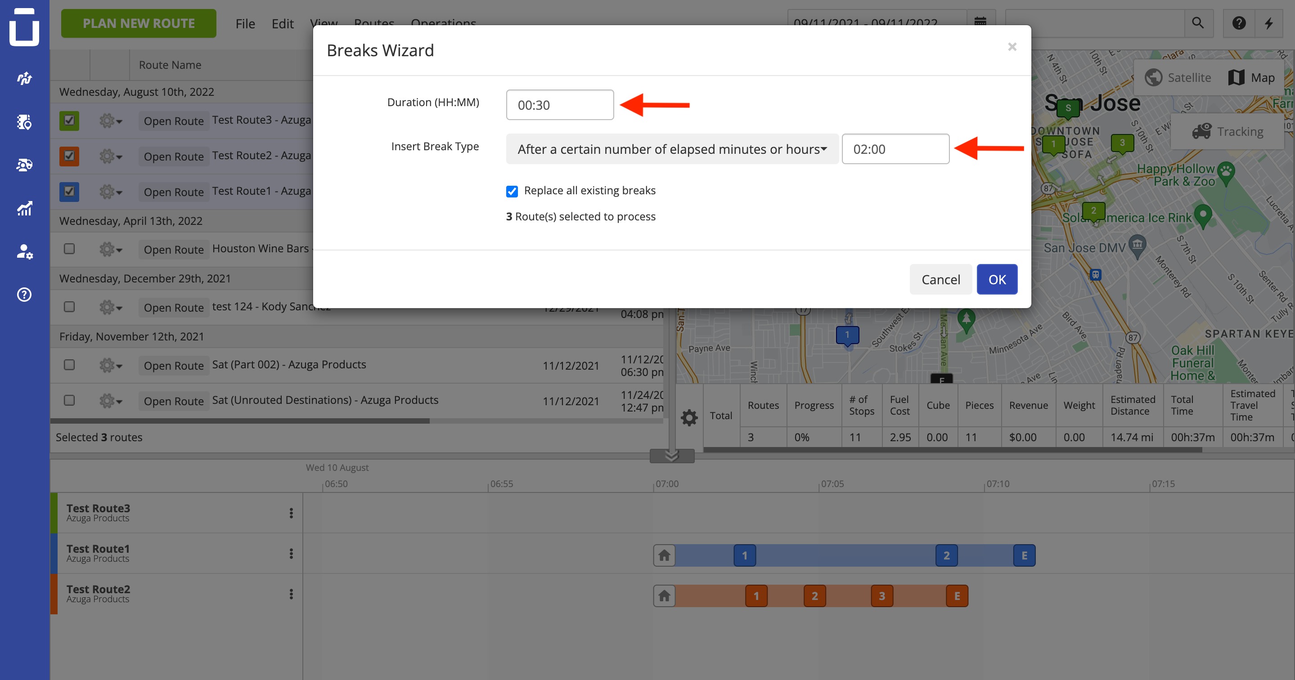The width and height of the screenshot is (1295, 680).
Task: Open the summary table settings gear
Action: [689, 417]
